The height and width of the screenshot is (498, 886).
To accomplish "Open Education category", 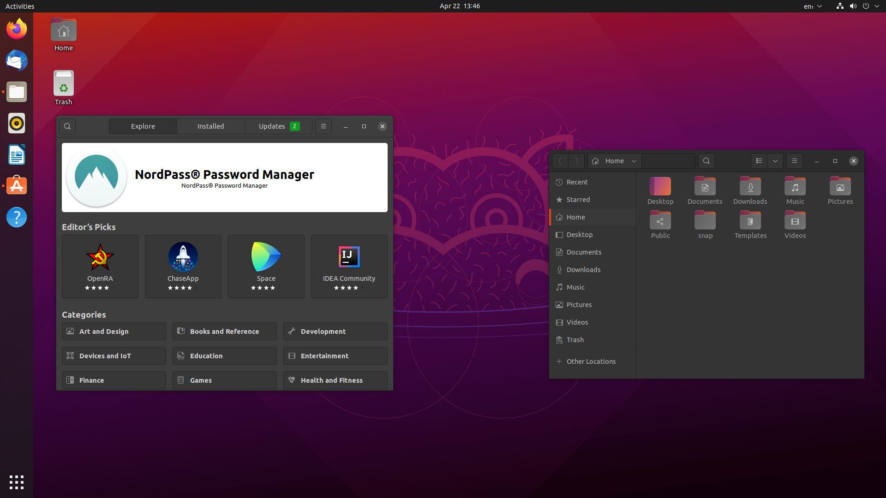I will pyautogui.click(x=225, y=356).
